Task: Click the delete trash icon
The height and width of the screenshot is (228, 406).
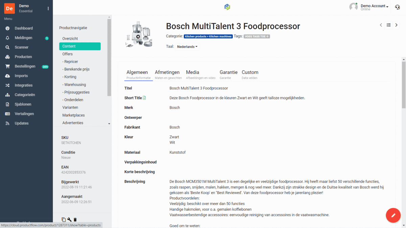Action: (75, 220)
